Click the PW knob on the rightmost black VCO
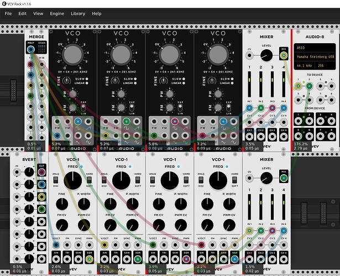This screenshot has width=340, height=276. coord(218,94)
